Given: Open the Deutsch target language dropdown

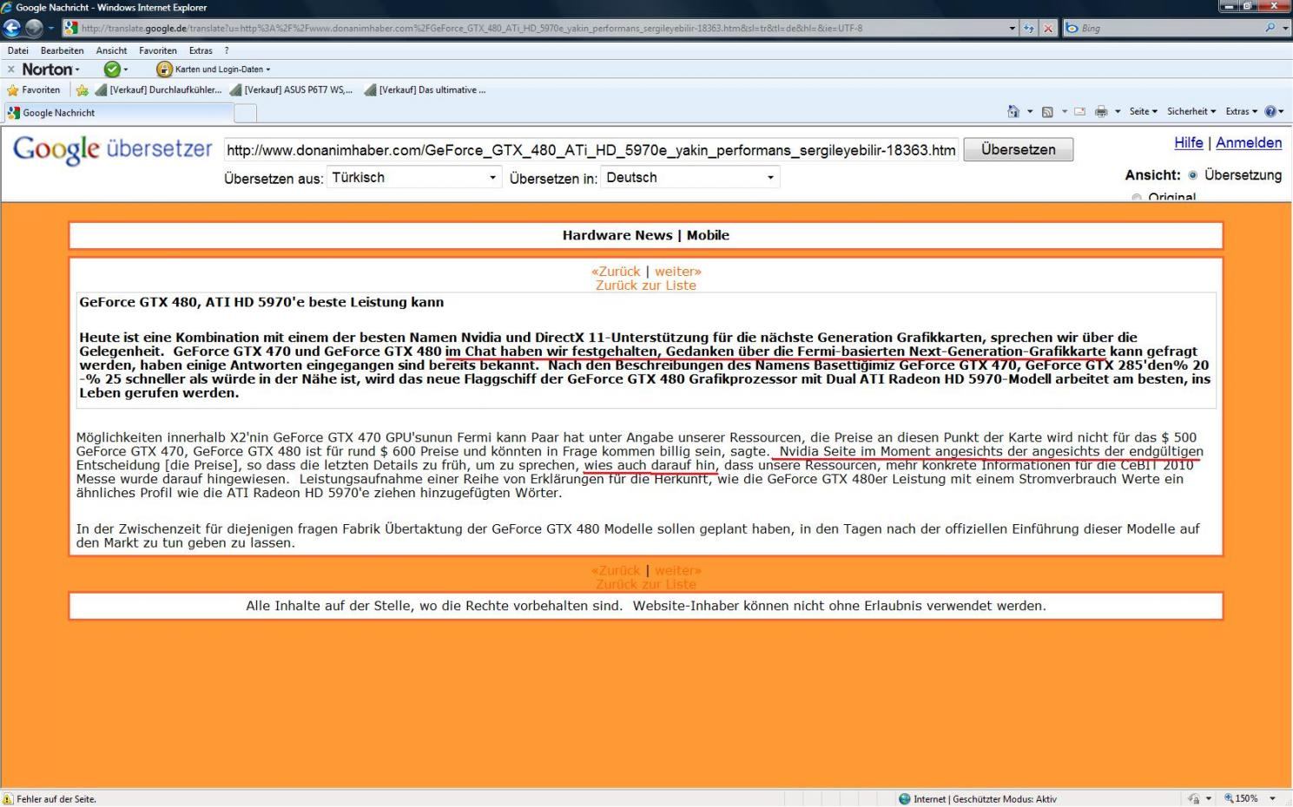Looking at the screenshot, I should pyautogui.click(x=689, y=177).
